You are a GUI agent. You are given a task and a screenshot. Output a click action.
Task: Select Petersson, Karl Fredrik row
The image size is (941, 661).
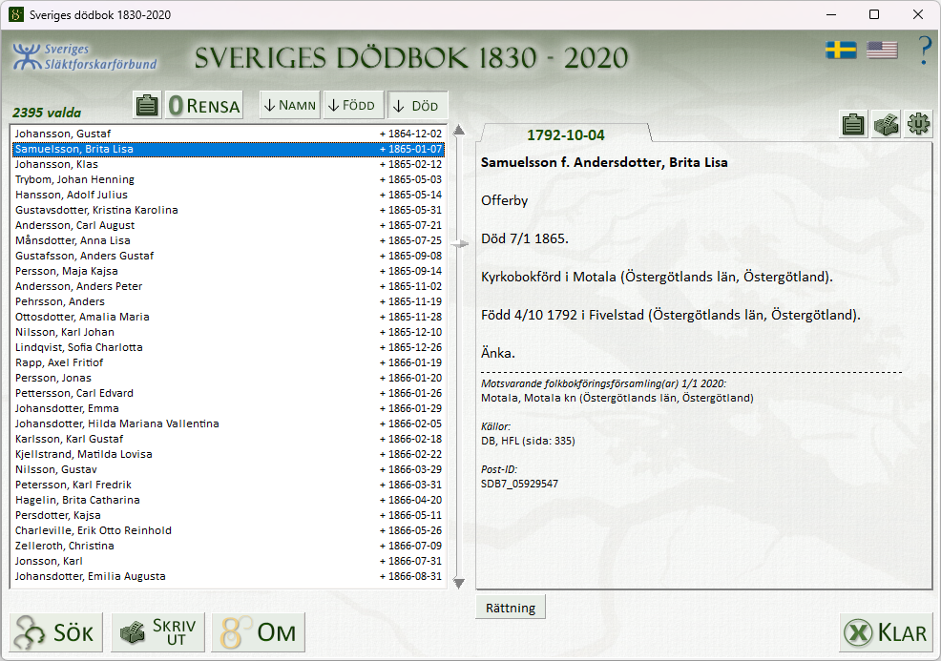coord(228,485)
